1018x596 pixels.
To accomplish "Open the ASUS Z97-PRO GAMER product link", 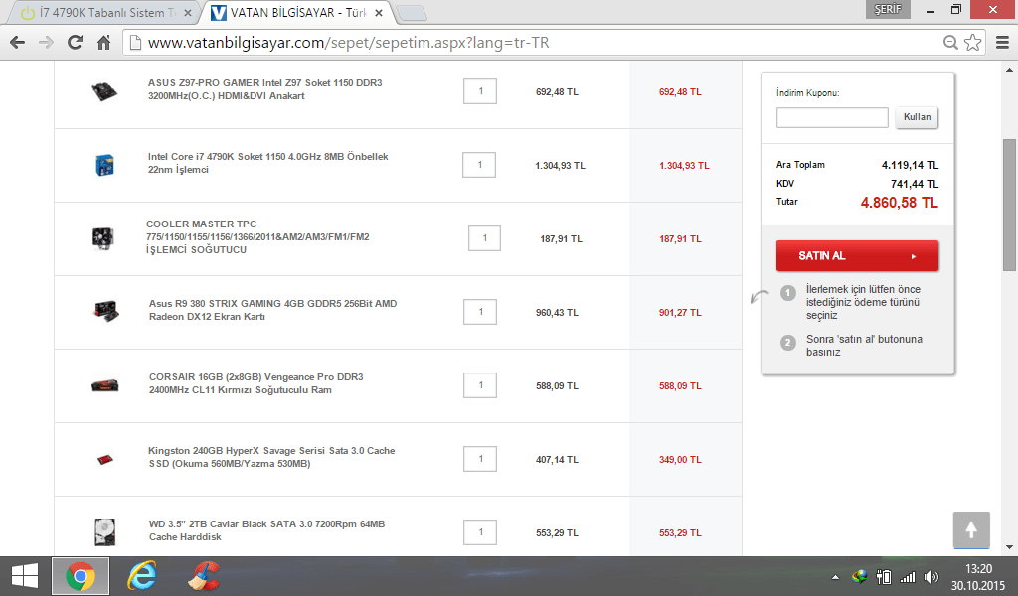I will [x=264, y=89].
